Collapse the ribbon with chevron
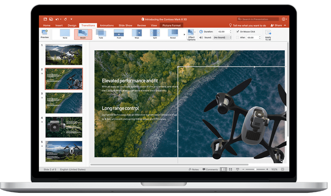The width and height of the screenshot is (331, 196). pos(285,25)
